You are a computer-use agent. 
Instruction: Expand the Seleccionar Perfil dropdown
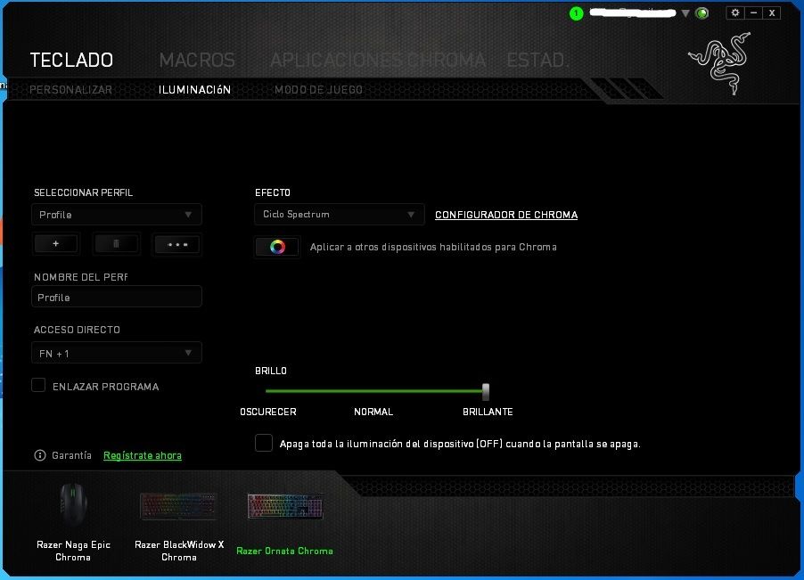pyautogui.click(x=117, y=215)
